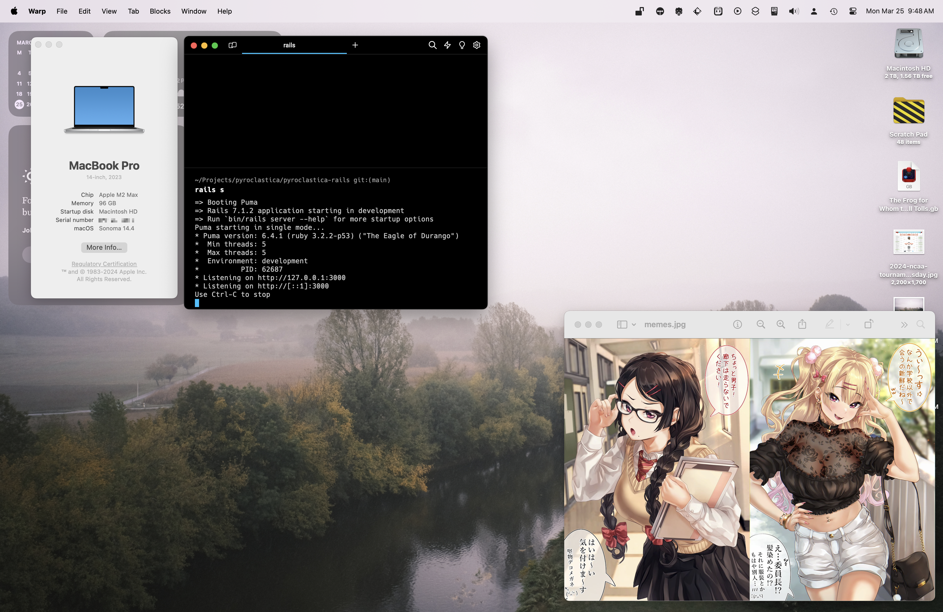Select the rails tab in Warp

point(289,45)
